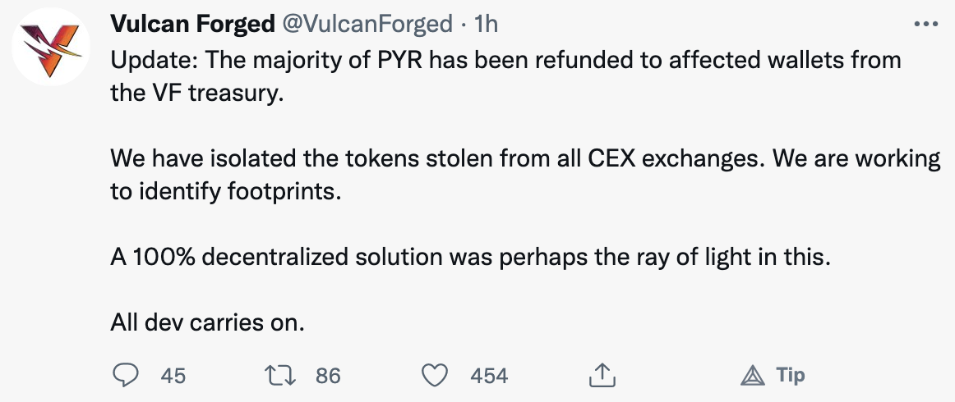Click the @VulcanForged handle

point(367,25)
